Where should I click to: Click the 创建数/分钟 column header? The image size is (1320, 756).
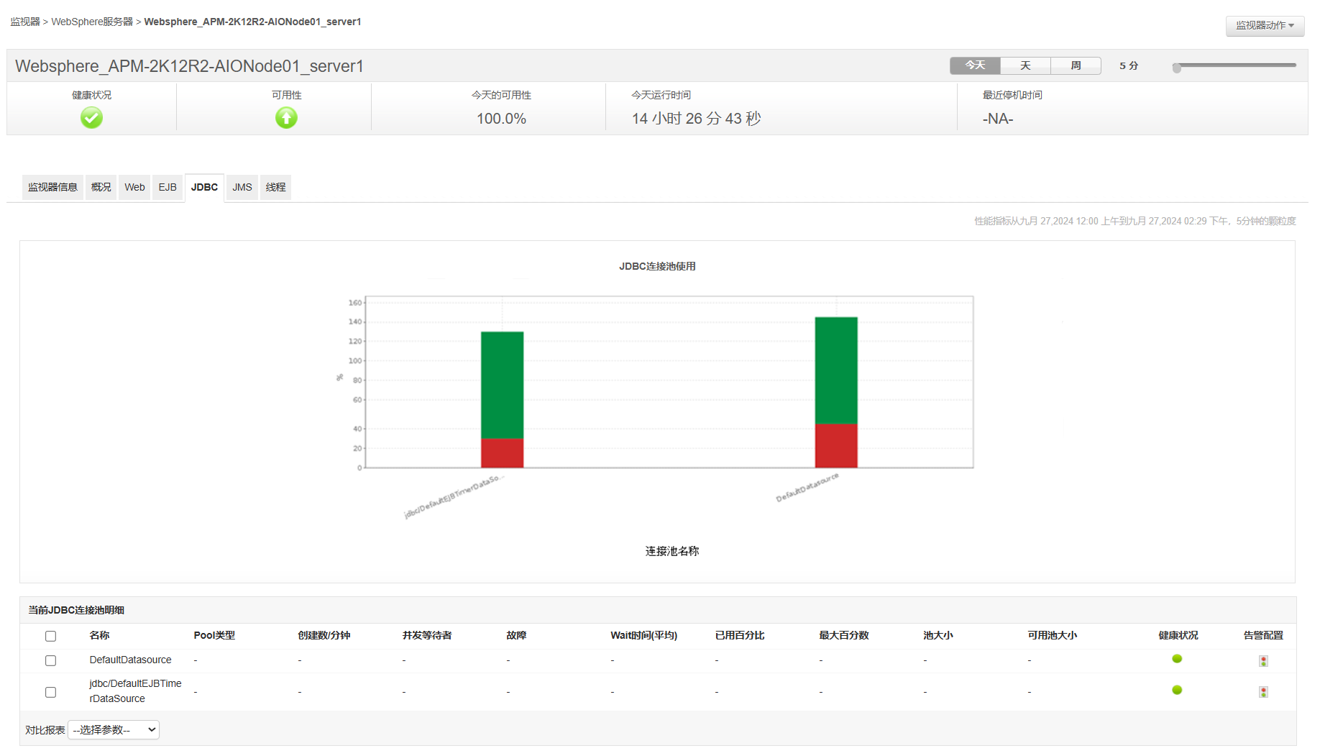point(324,635)
